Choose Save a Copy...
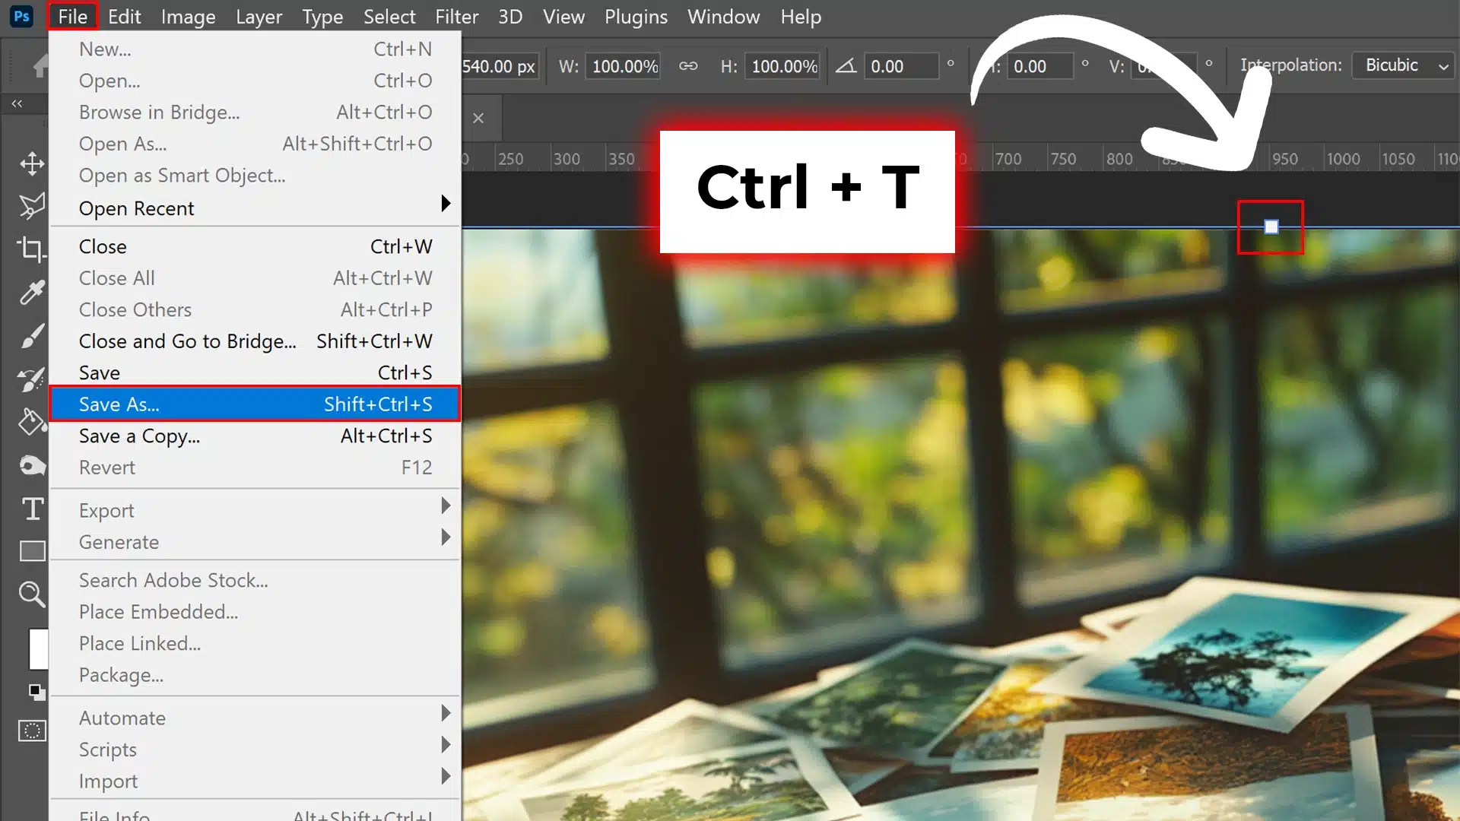The width and height of the screenshot is (1460, 821). (255, 436)
